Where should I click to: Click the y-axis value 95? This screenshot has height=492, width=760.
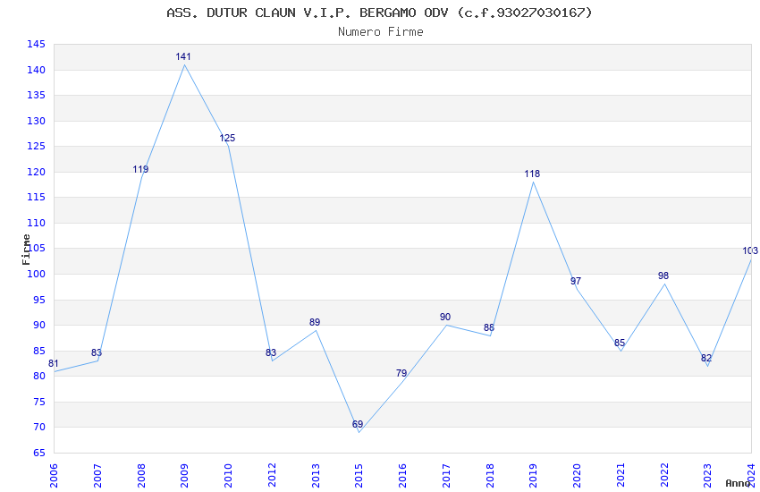pyautogui.click(x=39, y=300)
